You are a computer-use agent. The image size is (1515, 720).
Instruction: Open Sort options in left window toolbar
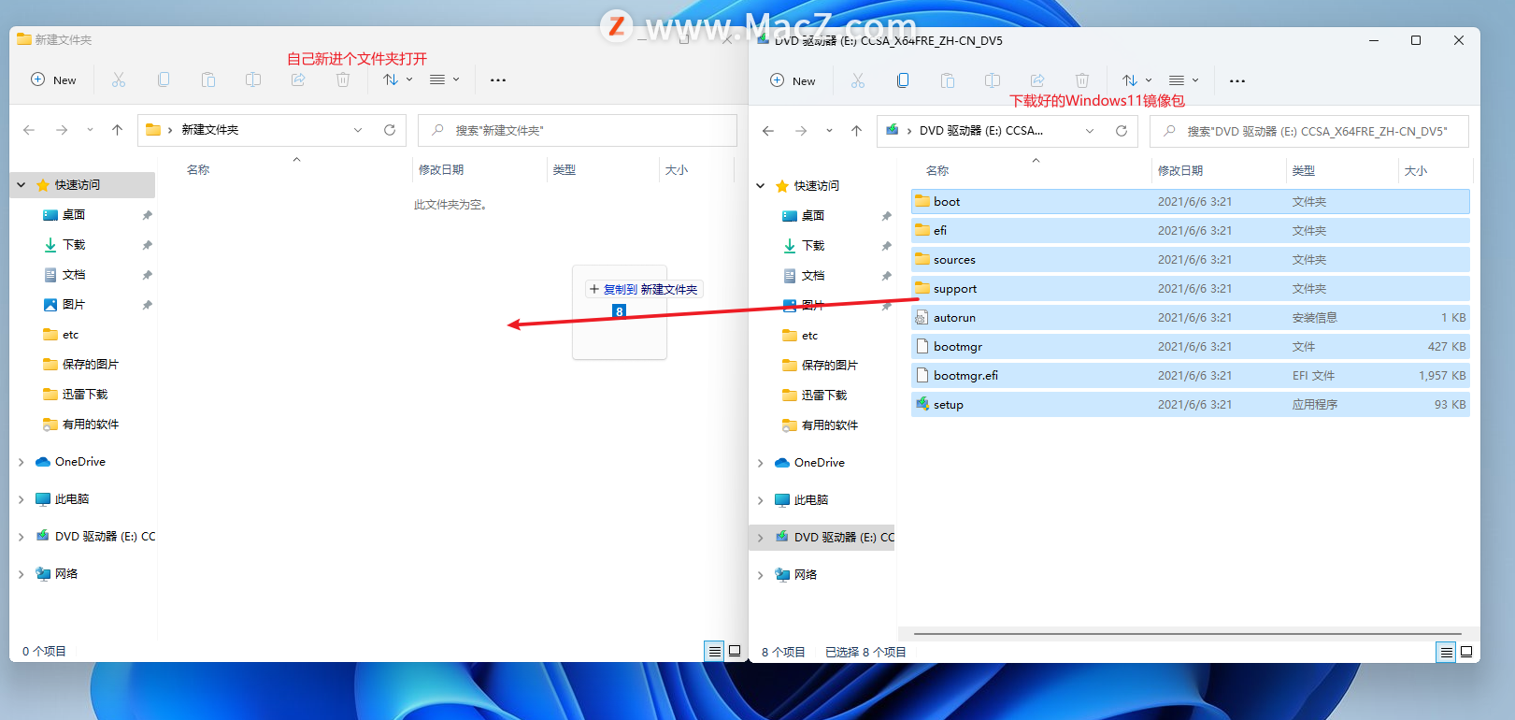(398, 79)
